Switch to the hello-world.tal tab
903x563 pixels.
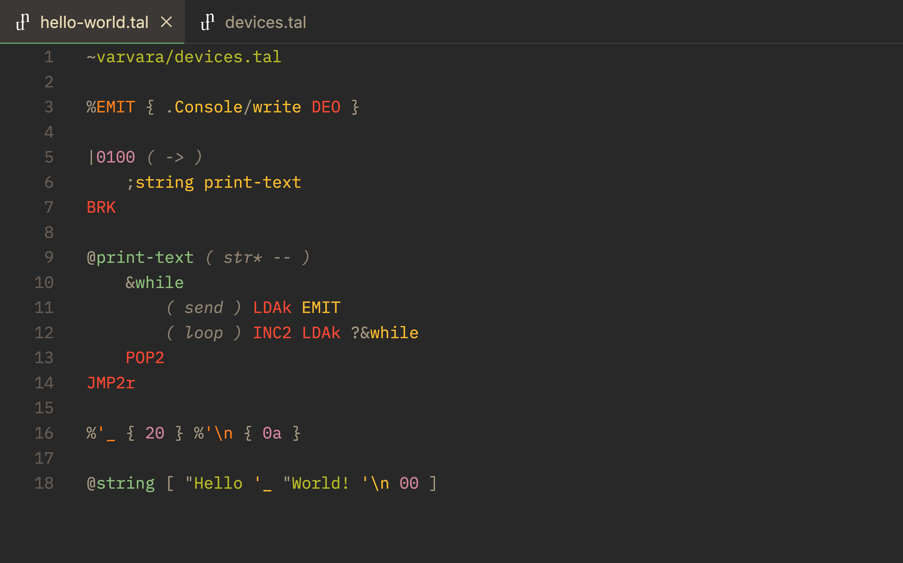pyautogui.click(x=95, y=22)
